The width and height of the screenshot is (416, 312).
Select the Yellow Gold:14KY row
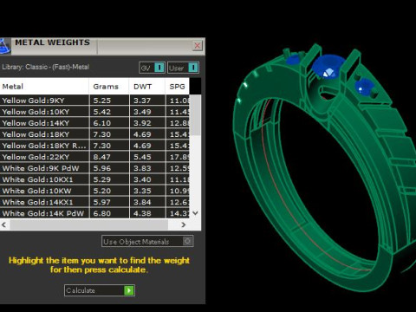point(94,123)
